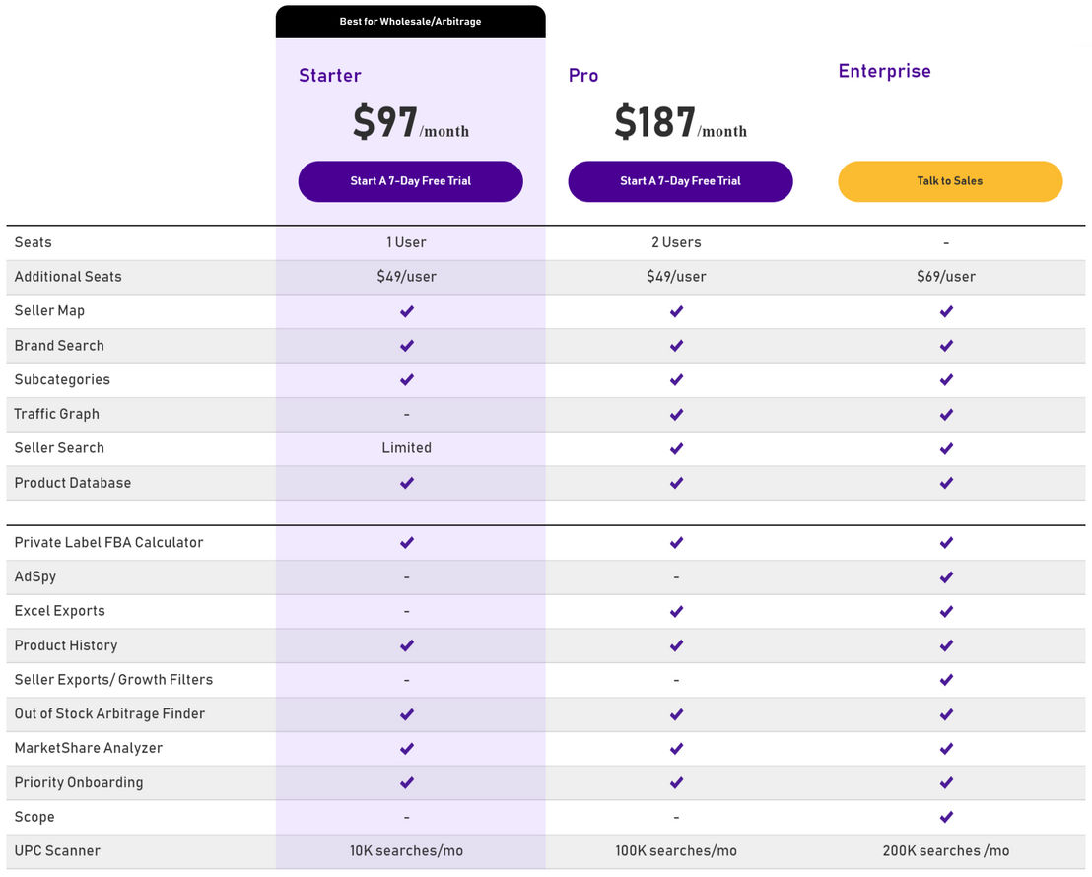Click the Best for Wholesale/Arbitrage banner
Image resolution: width=1092 pixels, height=877 pixels.
click(x=410, y=22)
